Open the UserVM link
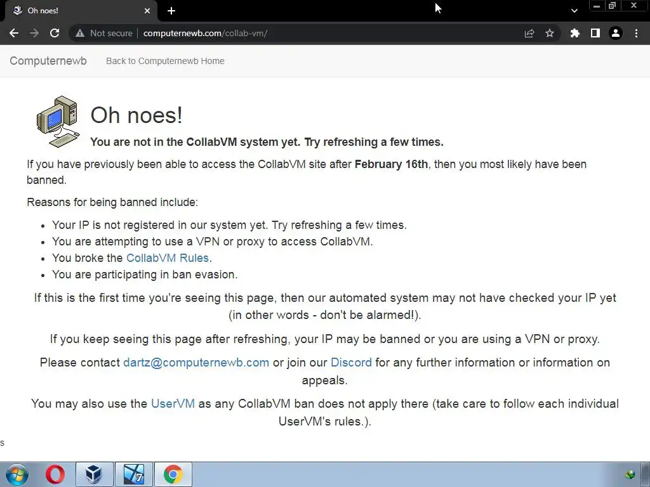This screenshot has width=650, height=487. click(x=173, y=403)
